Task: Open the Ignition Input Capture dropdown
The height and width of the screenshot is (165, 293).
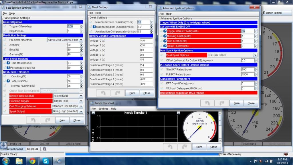Action: 81,96
